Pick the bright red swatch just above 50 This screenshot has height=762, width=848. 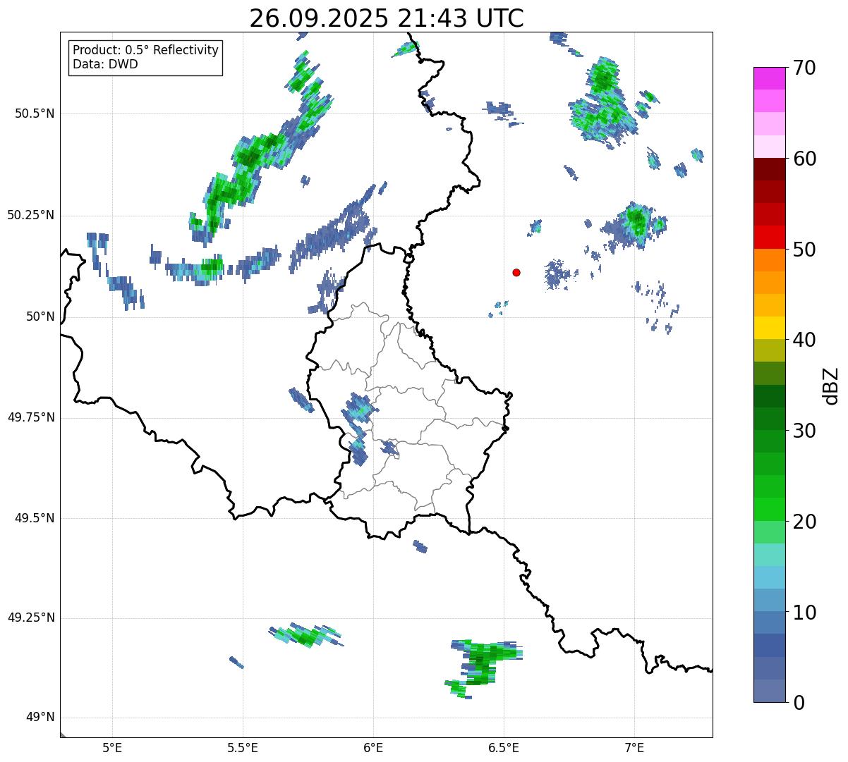pyautogui.click(x=769, y=238)
